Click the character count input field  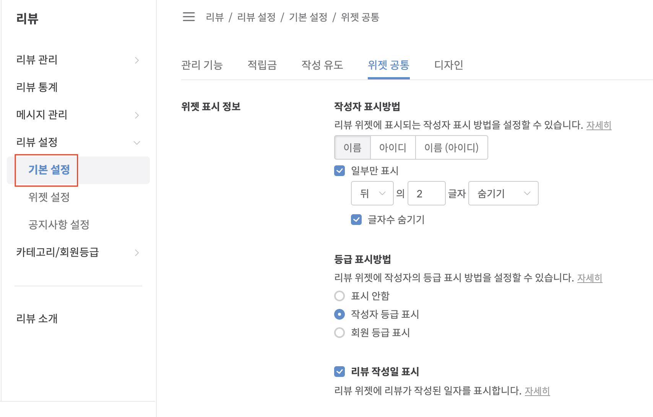[x=426, y=194]
